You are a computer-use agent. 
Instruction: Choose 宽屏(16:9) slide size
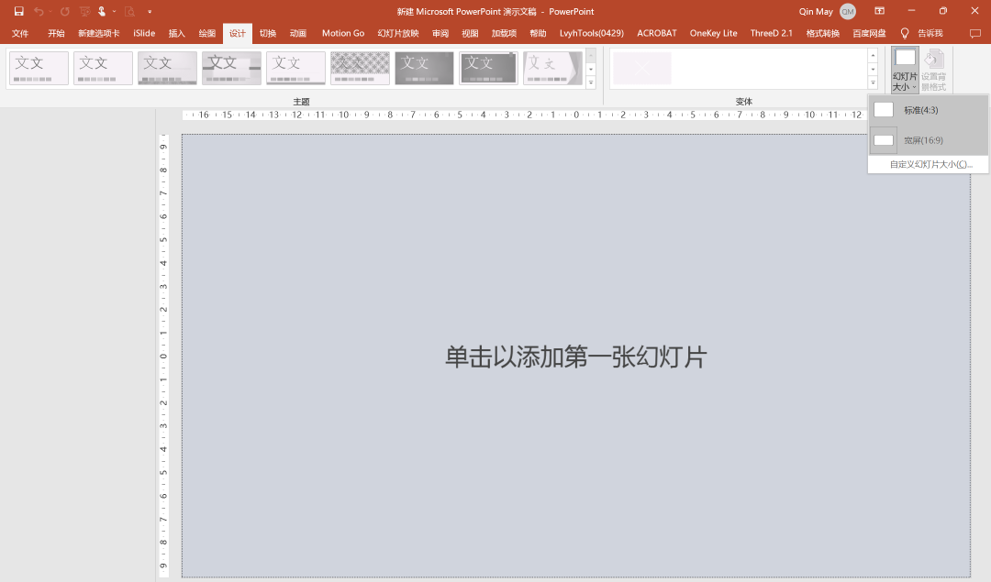click(x=928, y=140)
